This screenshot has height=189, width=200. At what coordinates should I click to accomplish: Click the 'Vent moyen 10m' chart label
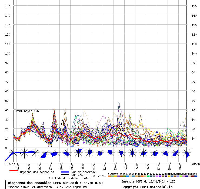pyautogui.click(x=27, y=111)
